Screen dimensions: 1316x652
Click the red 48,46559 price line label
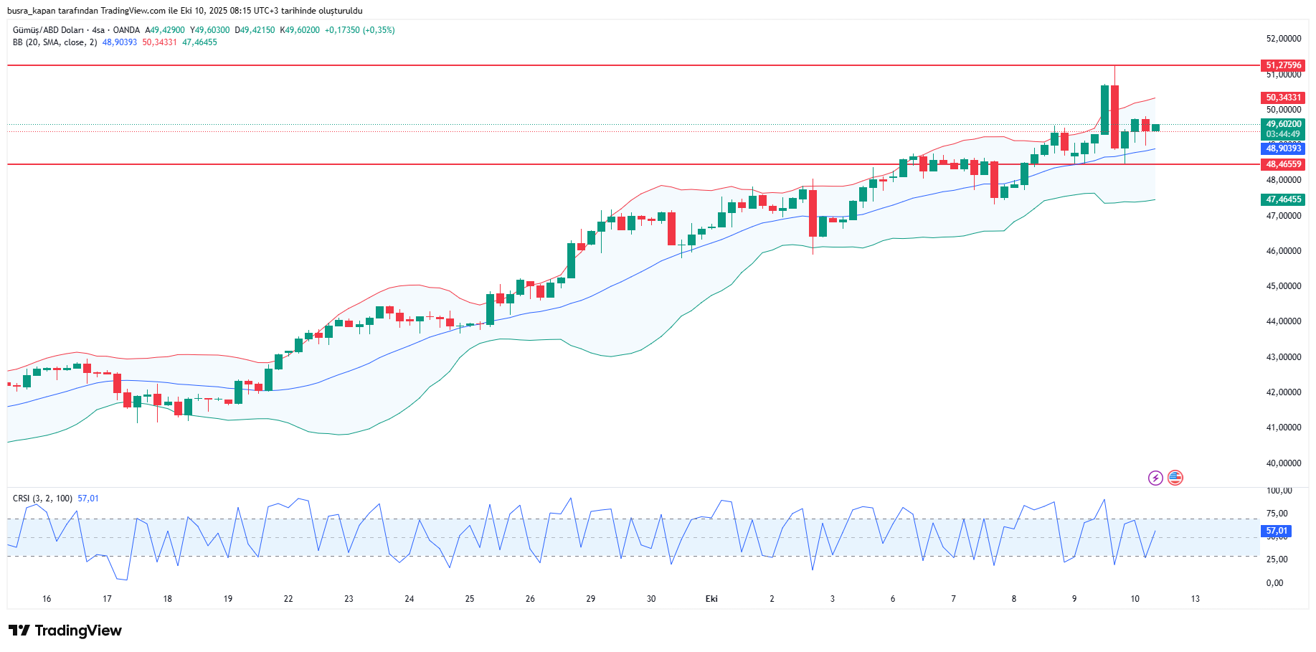pyautogui.click(x=1283, y=164)
